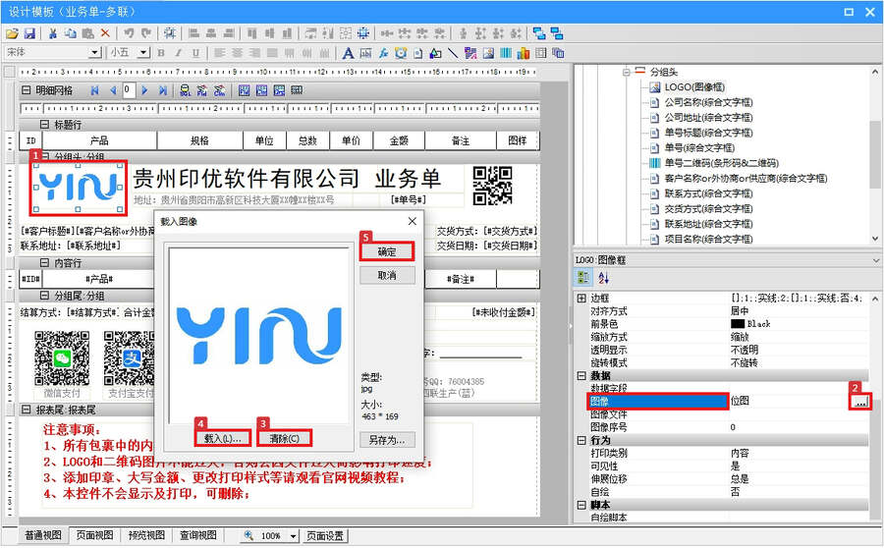Open the 小五 font size dropdown

143,53
